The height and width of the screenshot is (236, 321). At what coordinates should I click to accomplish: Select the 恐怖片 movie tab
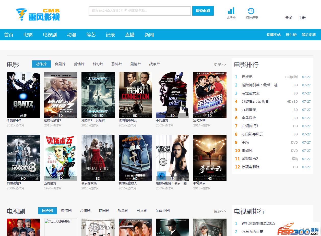click(x=117, y=64)
